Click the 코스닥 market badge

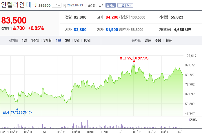click(57, 5)
